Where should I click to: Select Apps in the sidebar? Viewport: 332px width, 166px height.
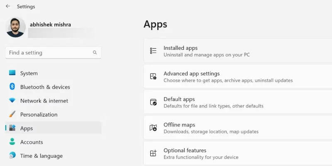[x=53, y=128]
